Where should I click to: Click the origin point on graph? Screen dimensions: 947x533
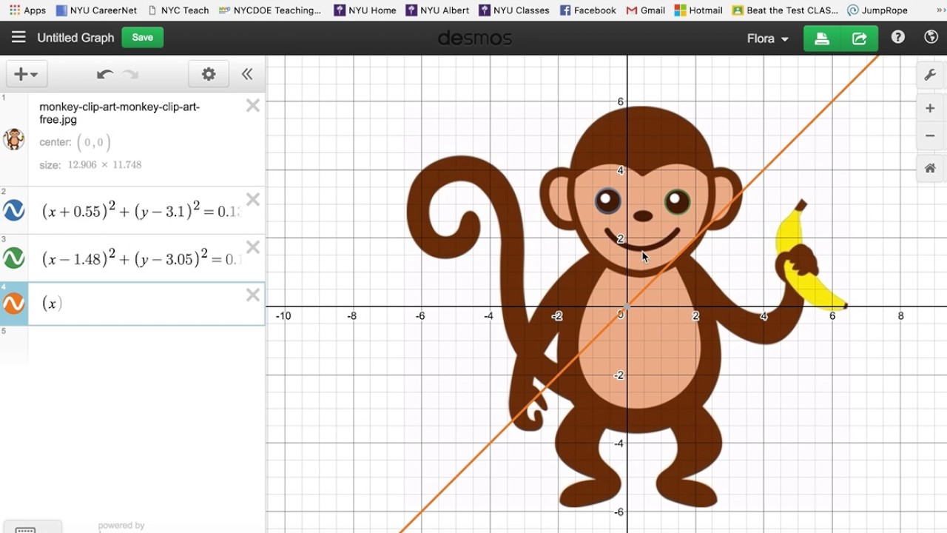point(627,306)
